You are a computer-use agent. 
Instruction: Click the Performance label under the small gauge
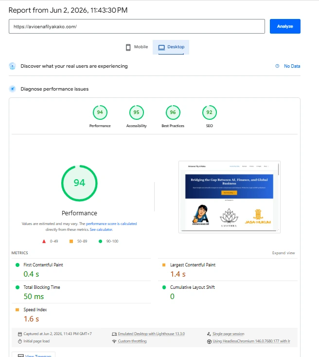point(100,126)
